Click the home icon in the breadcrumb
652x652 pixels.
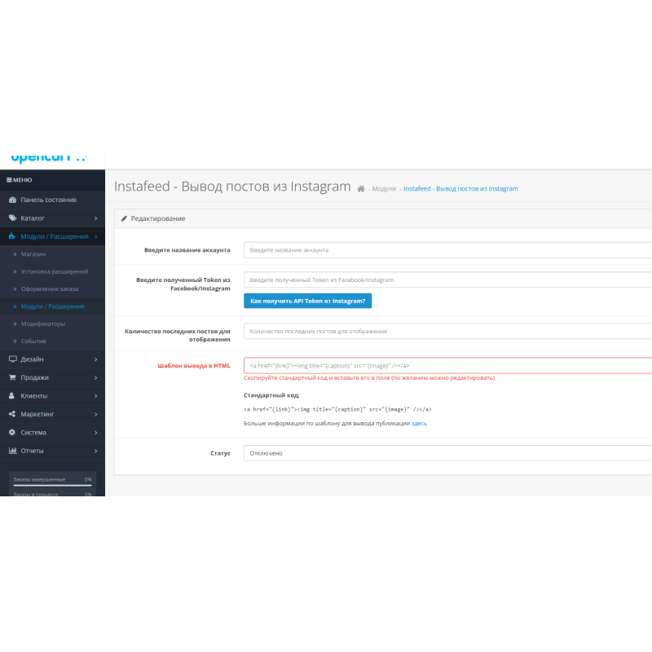[361, 188]
